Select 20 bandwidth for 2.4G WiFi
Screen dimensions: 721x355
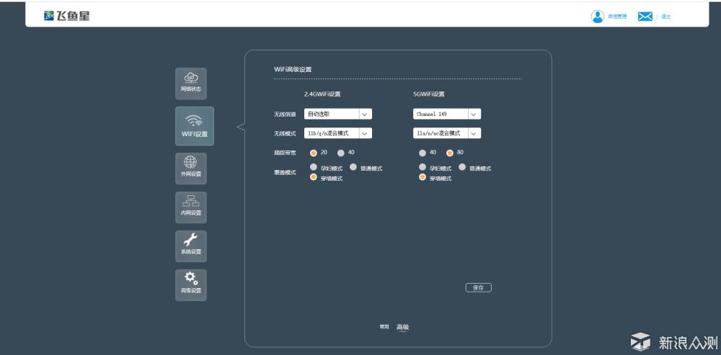pos(314,153)
